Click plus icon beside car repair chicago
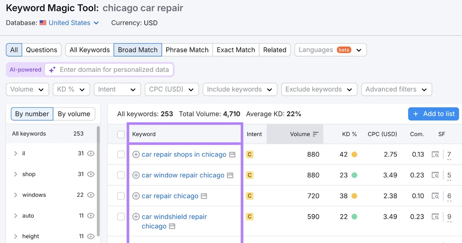 pyautogui.click(x=136, y=196)
